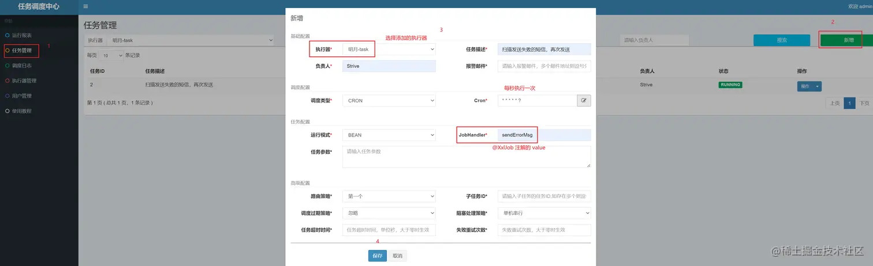
Task: Click the 任务调度中心 logo title
Action: pyautogui.click(x=39, y=6)
